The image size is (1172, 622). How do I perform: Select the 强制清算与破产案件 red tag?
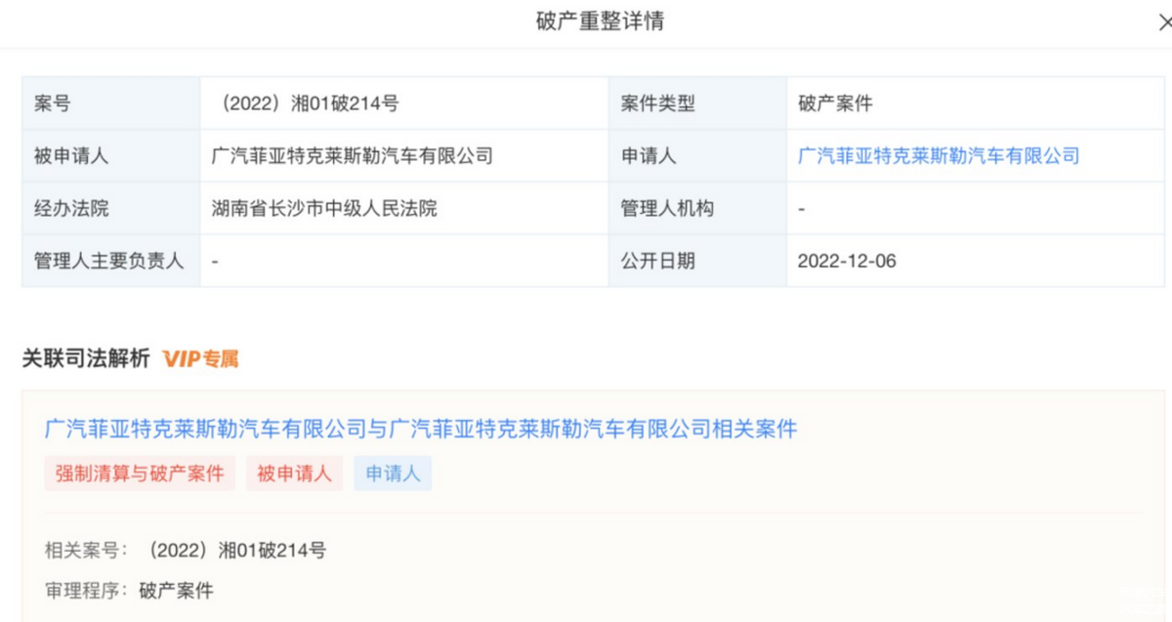click(x=140, y=475)
